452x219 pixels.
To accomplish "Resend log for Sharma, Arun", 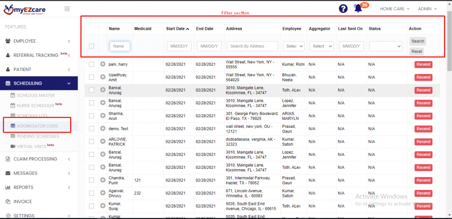I will pos(423,116).
